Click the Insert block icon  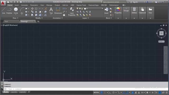coord(106,11)
